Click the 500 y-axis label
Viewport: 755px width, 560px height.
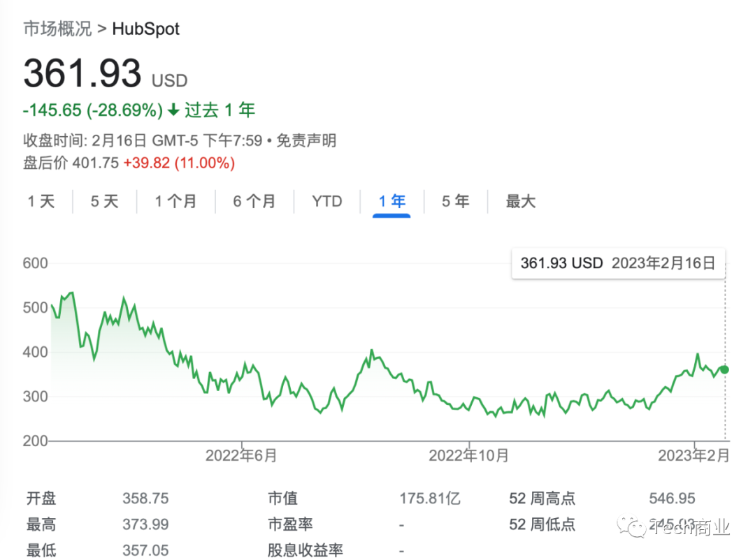click(x=35, y=307)
